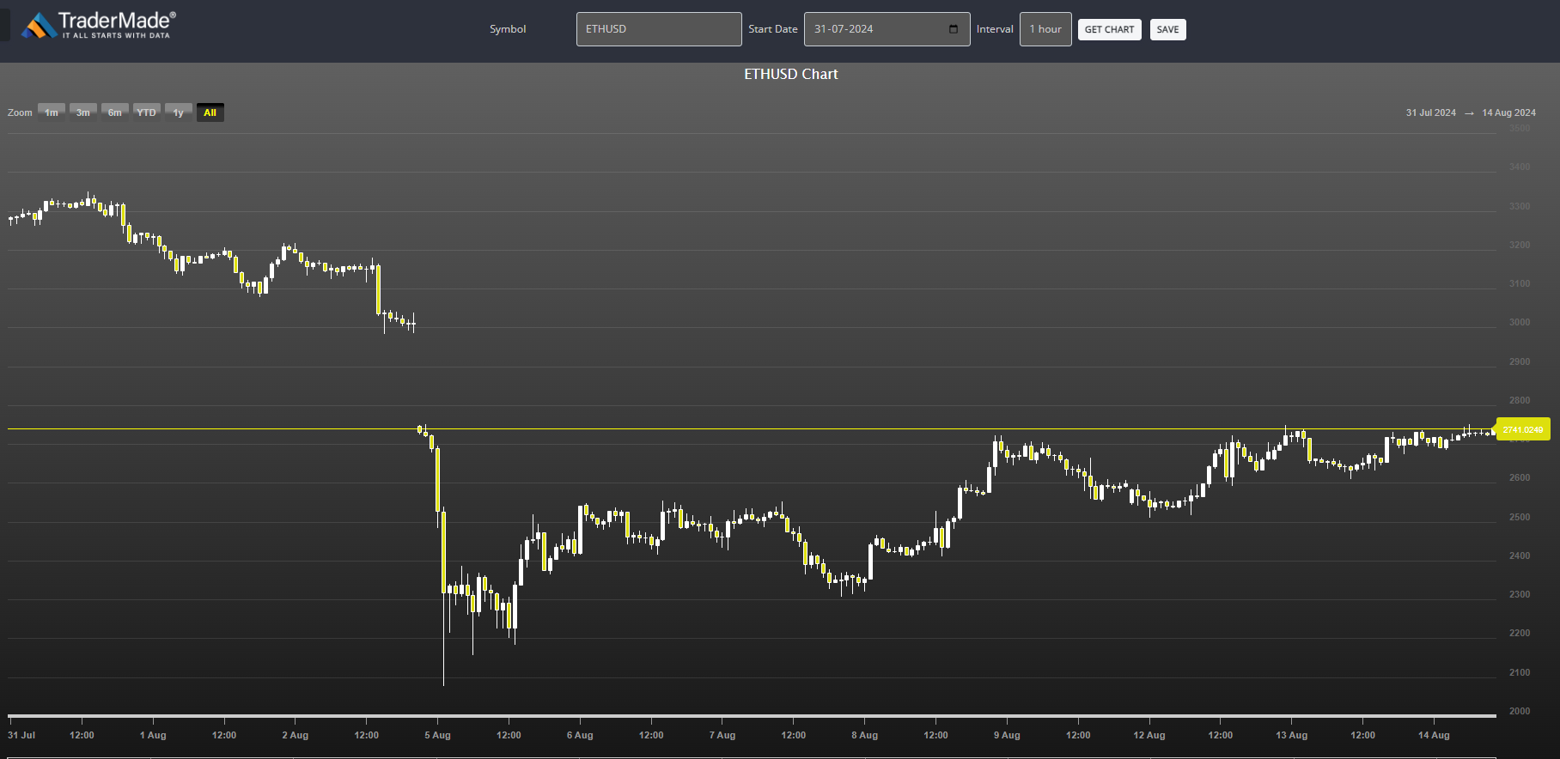
Task: Click the 9 Aug x-axis label
Action: coord(1007,735)
